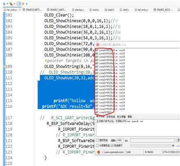Click warning marker at line 109
180x166 pixels.
click(x=4, y=66)
